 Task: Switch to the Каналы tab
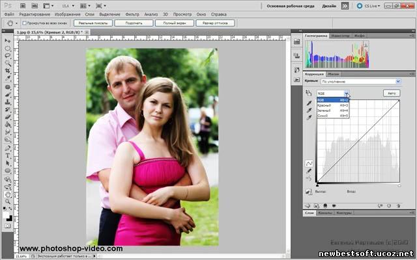point(325,213)
